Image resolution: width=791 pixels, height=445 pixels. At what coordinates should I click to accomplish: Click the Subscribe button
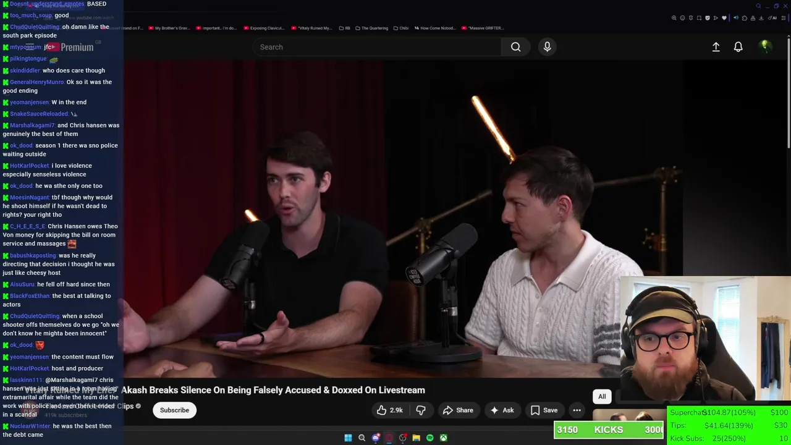[174, 410]
